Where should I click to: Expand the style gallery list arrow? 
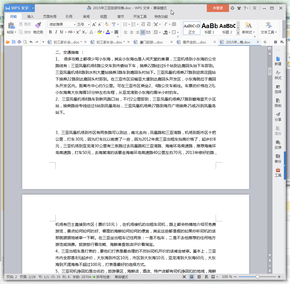tap(238, 33)
